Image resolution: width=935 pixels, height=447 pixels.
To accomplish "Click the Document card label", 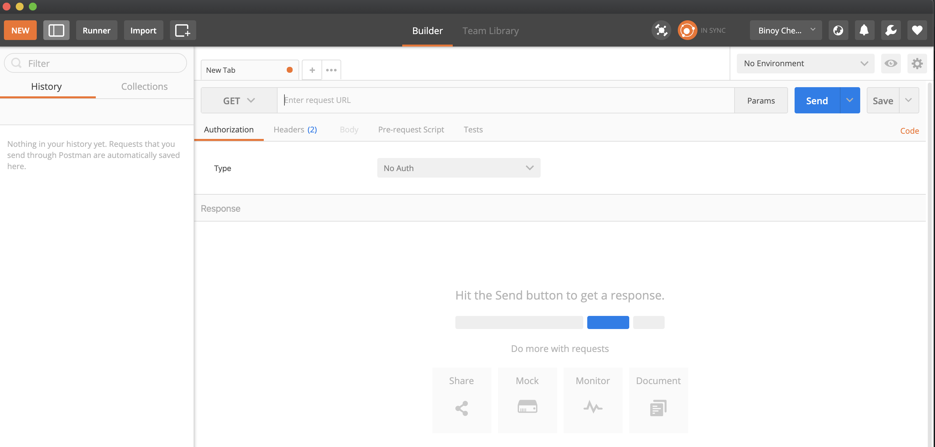I will point(658,381).
